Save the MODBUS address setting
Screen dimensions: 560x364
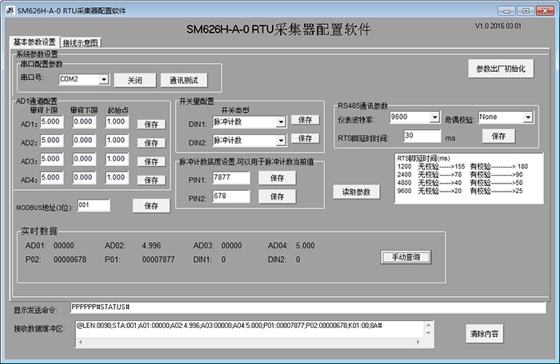click(x=150, y=206)
